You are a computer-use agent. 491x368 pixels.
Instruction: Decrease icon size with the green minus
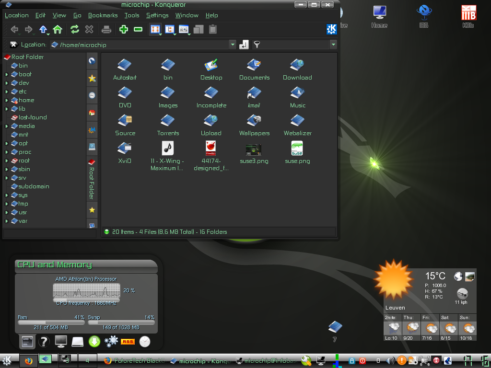[x=138, y=29]
